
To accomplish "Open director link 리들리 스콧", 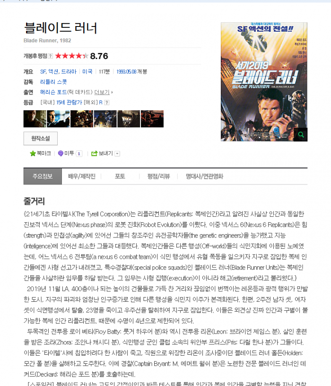I will pyautogui.click(x=53, y=82).
